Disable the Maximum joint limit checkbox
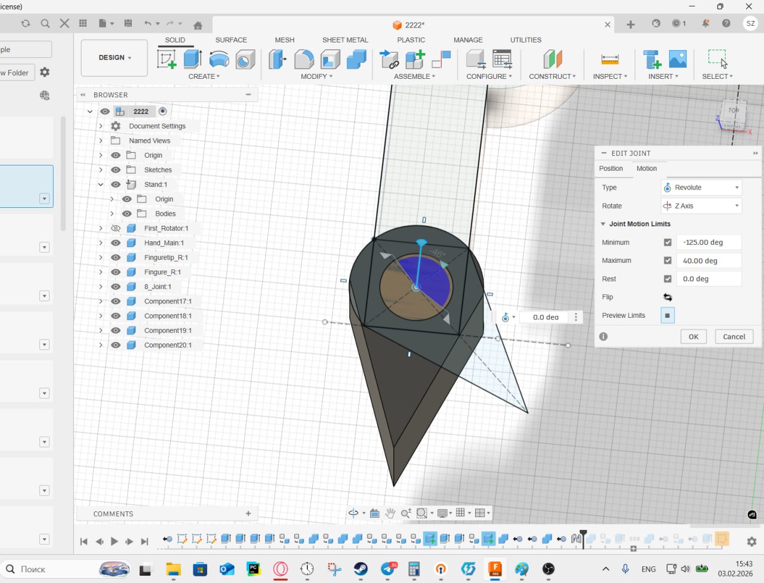The height and width of the screenshot is (583, 764). coord(667,260)
